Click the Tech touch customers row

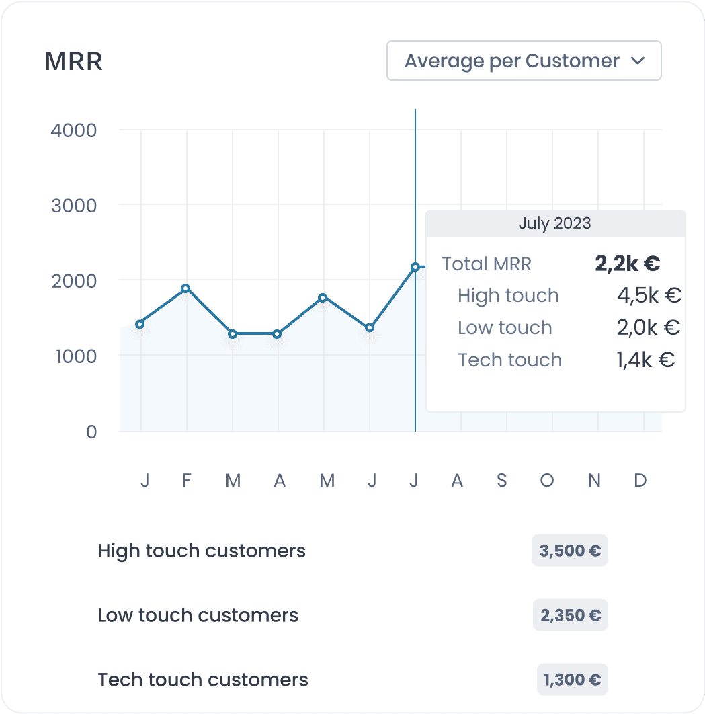click(203, 679)
